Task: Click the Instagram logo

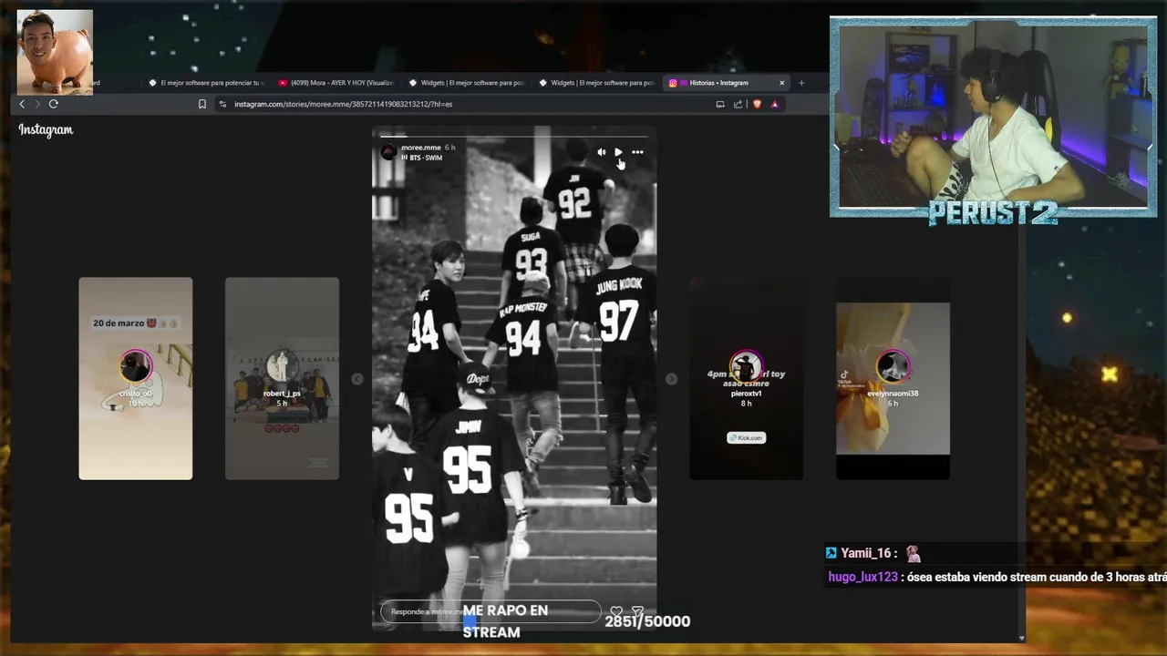Action: [x=46, y=130]
